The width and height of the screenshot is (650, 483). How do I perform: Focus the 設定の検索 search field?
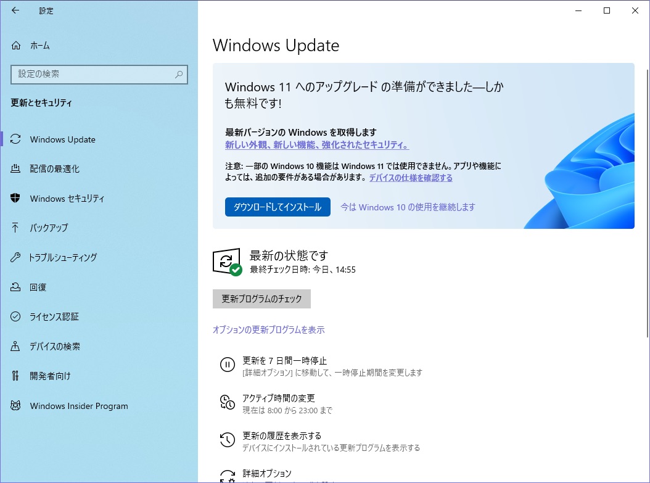coord(99,75)
